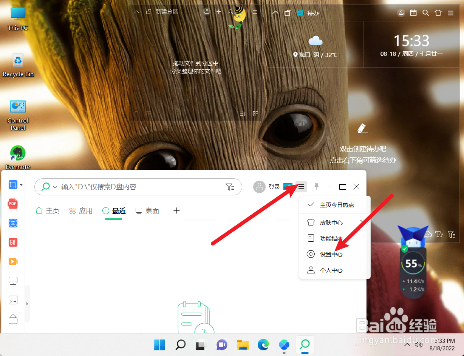
Task: Open 功能指南 from the menu
Action: pos(335,238)
